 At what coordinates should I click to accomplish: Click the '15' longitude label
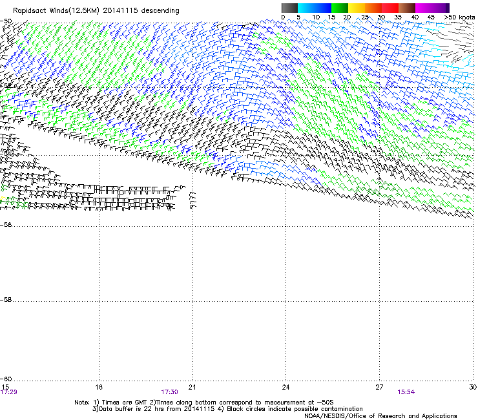(x=5, y=387)
